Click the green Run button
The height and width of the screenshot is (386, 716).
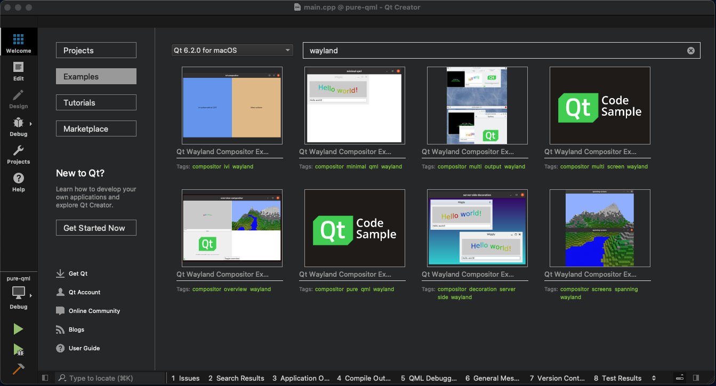click(19, 329)
